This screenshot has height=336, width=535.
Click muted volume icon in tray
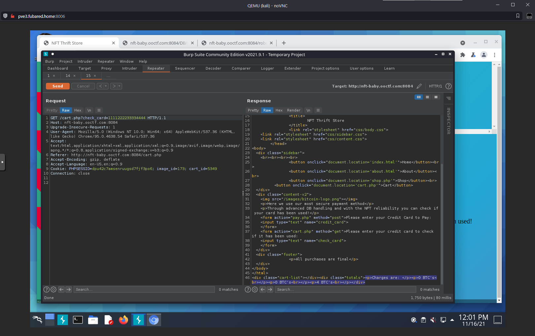[433, 320]
